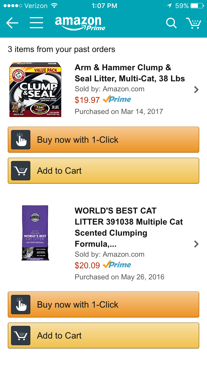Expand Arm & Hammer item details chevron
207x369 pixels.
pos(196,90)
